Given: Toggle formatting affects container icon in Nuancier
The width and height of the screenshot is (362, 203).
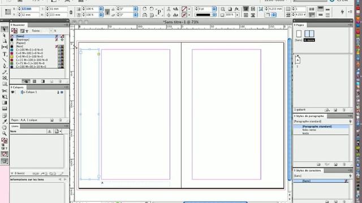Looking at the screenshot, I should coord(23,31).
